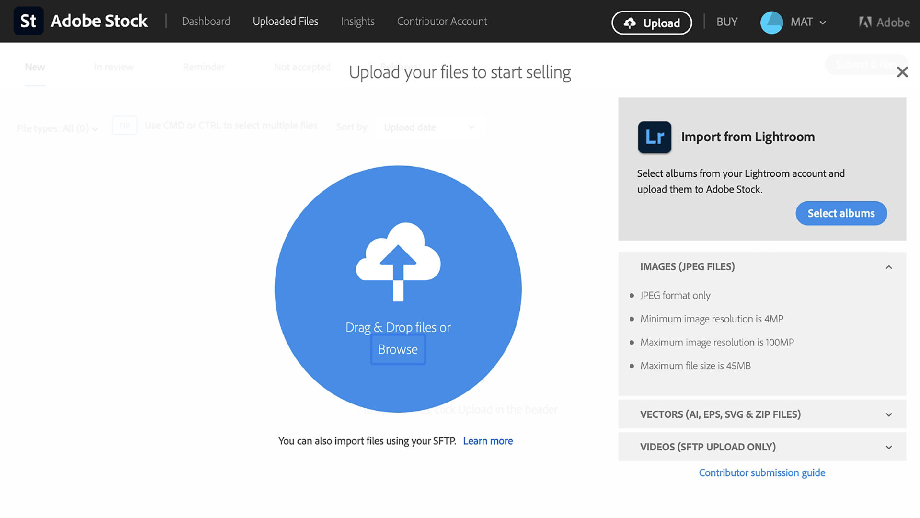Click the Adobe Stock St logo
Screen dimensions: 920x518
(28, 21)
